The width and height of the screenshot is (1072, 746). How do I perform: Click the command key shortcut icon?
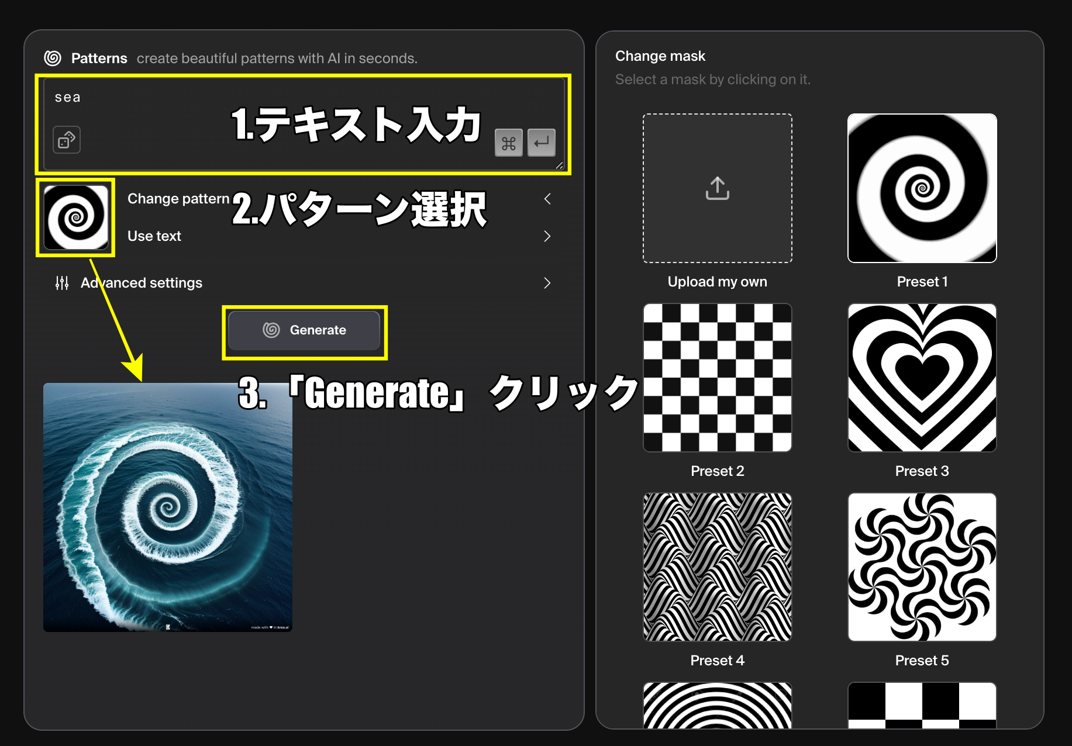509,143
